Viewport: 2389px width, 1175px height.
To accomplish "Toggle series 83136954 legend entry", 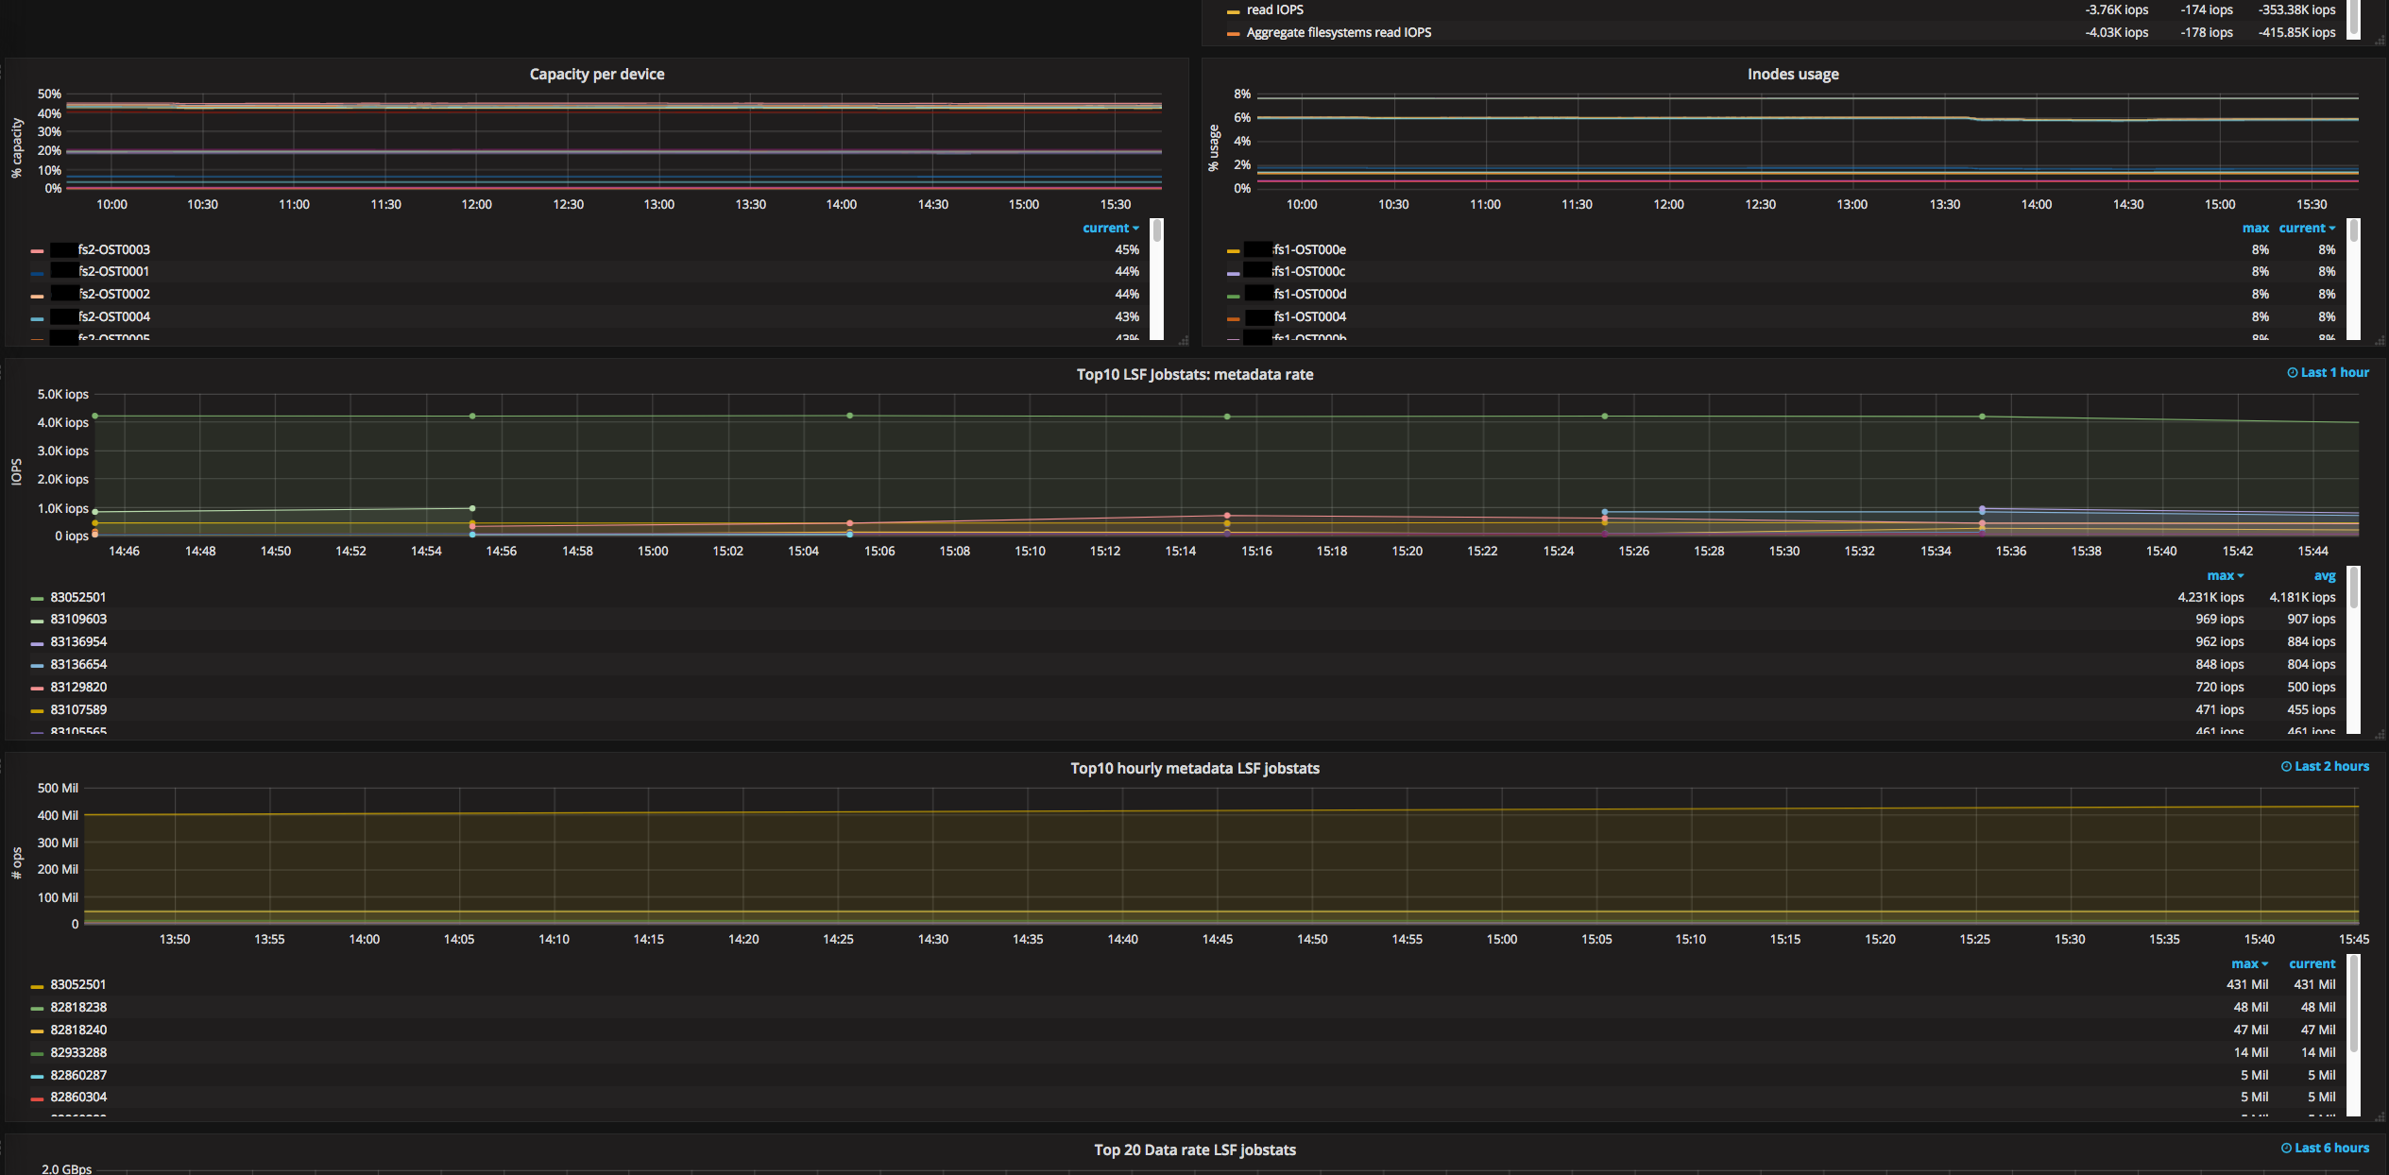I will 78,642.
